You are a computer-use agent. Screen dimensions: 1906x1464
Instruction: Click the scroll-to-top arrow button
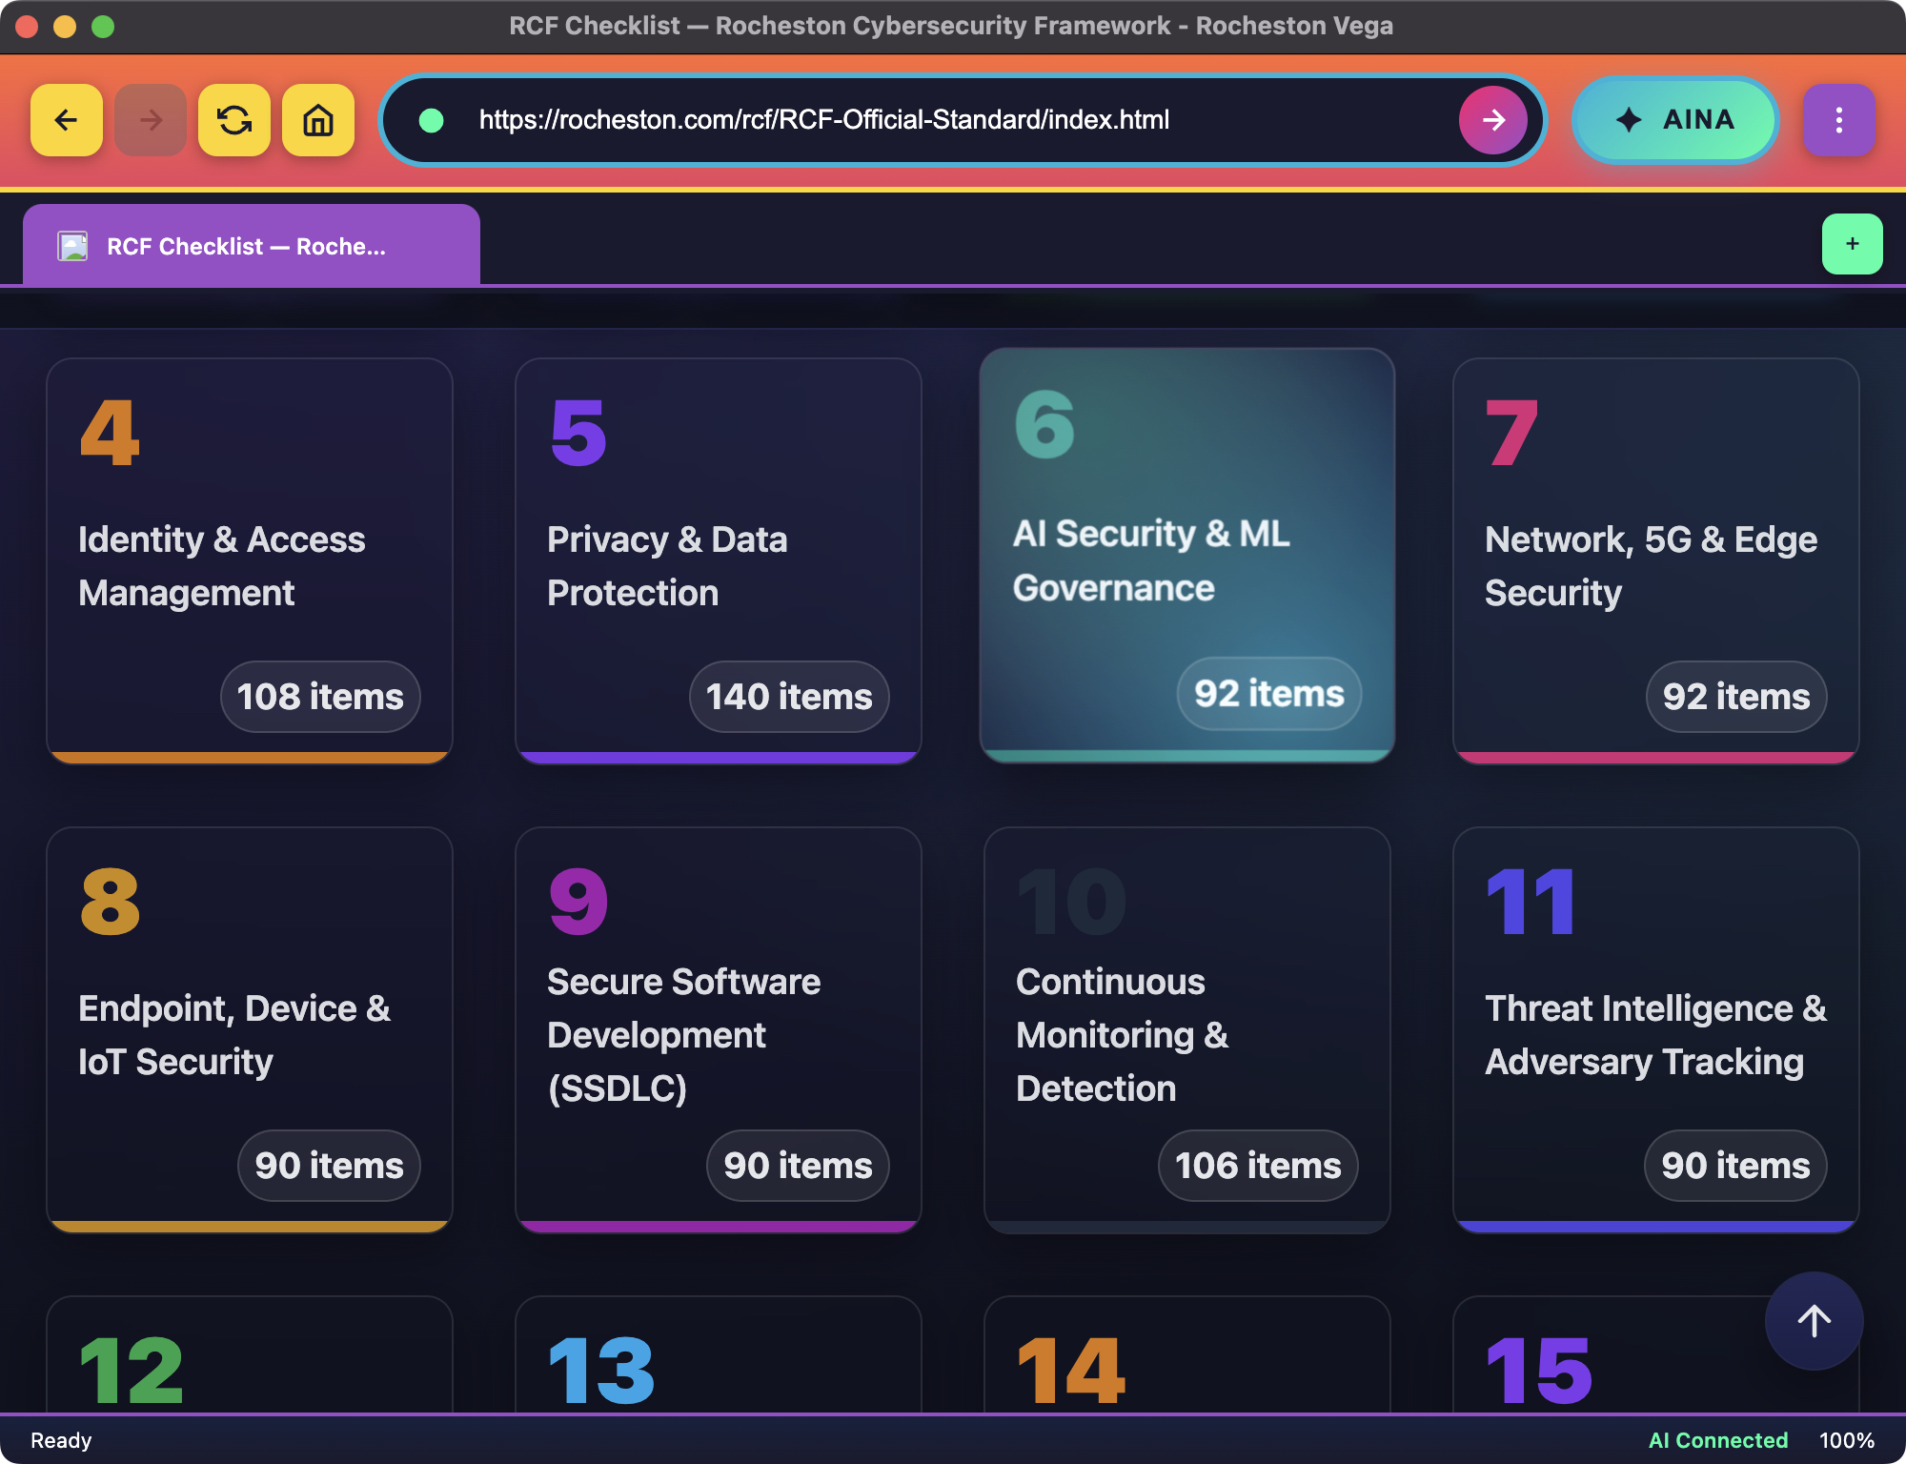pyautogui.click(x=1814, y=1321)
